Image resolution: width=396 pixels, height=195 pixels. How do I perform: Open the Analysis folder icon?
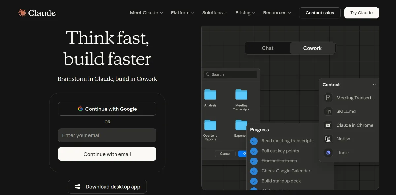point(210,95)
